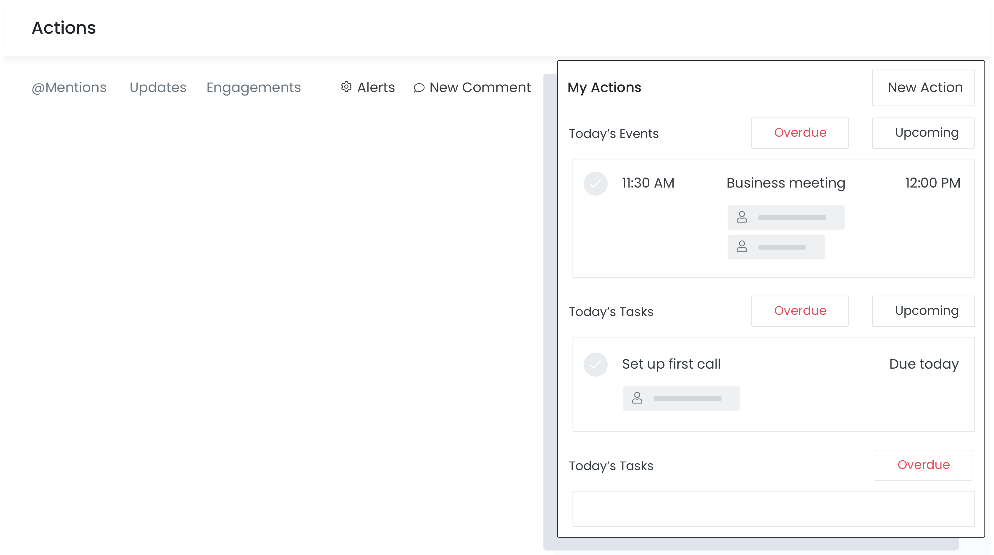The width and height of the screenshot is (994, 555).
Task: Click the Alerts gear icon
Action: [346, 87]
